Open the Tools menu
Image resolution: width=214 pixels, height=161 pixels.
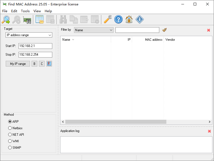pos(25,11)
